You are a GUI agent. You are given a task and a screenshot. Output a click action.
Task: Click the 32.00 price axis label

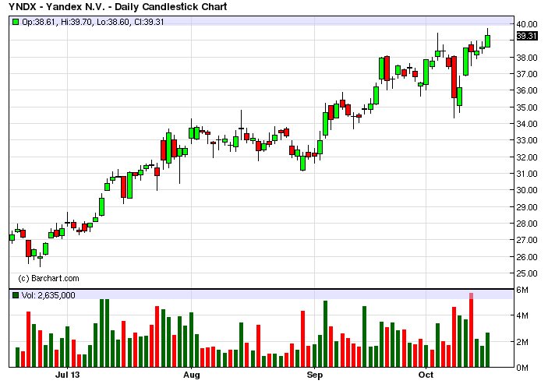[x=527, y=157]
